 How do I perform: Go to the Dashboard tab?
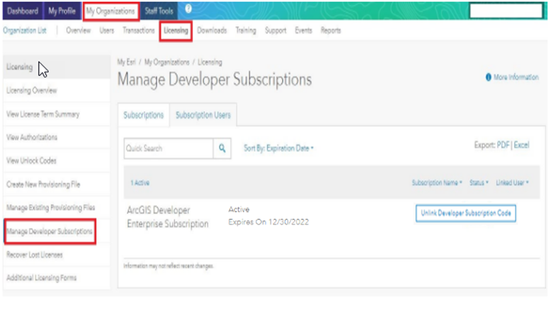tap(23, 11)
